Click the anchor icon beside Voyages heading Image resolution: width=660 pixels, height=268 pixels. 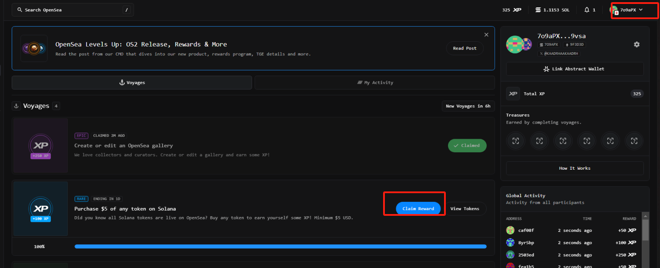(x=16, y=106)
